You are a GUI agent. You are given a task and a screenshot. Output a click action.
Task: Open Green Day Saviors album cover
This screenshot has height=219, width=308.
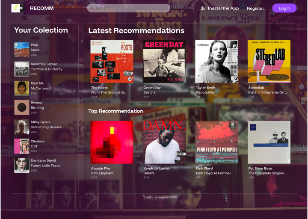164,62
